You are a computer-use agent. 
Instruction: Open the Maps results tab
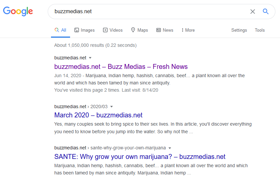coord(140,30)
